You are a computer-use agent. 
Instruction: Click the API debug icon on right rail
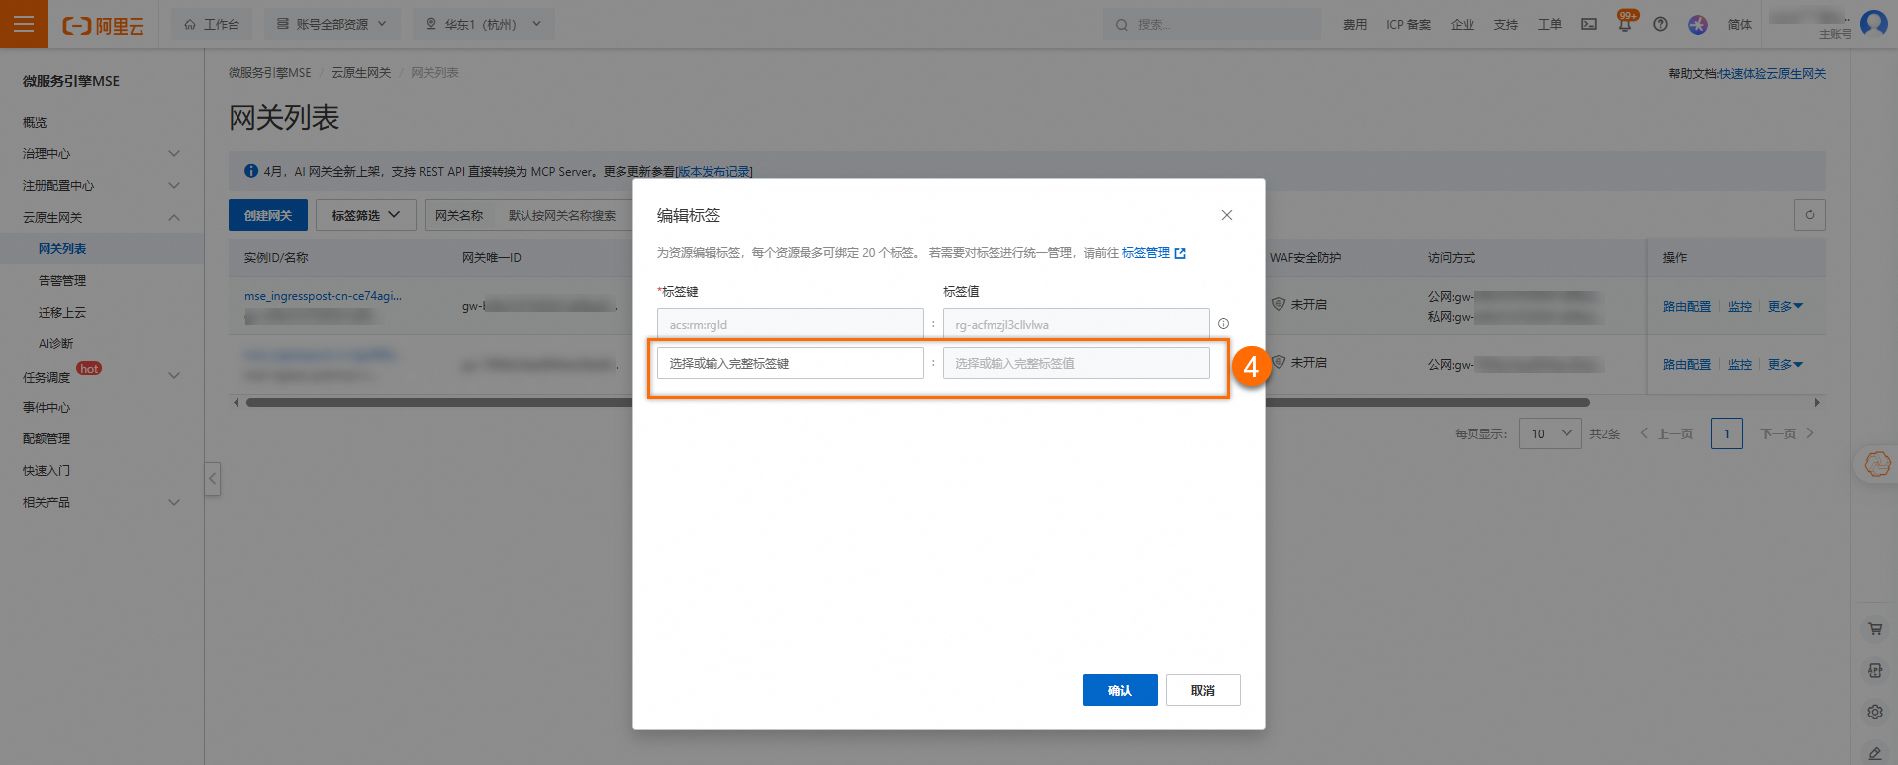coord(1875,670)
